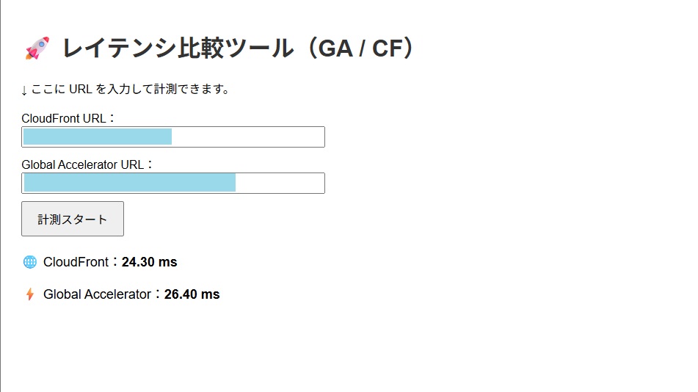
Task: Click blue highlighted text in Global Accelerator field
Action: [130, 183]
